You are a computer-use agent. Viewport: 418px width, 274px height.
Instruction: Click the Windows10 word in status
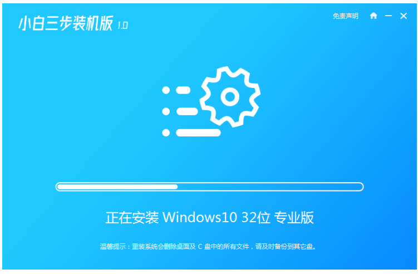tap(200, 218)
